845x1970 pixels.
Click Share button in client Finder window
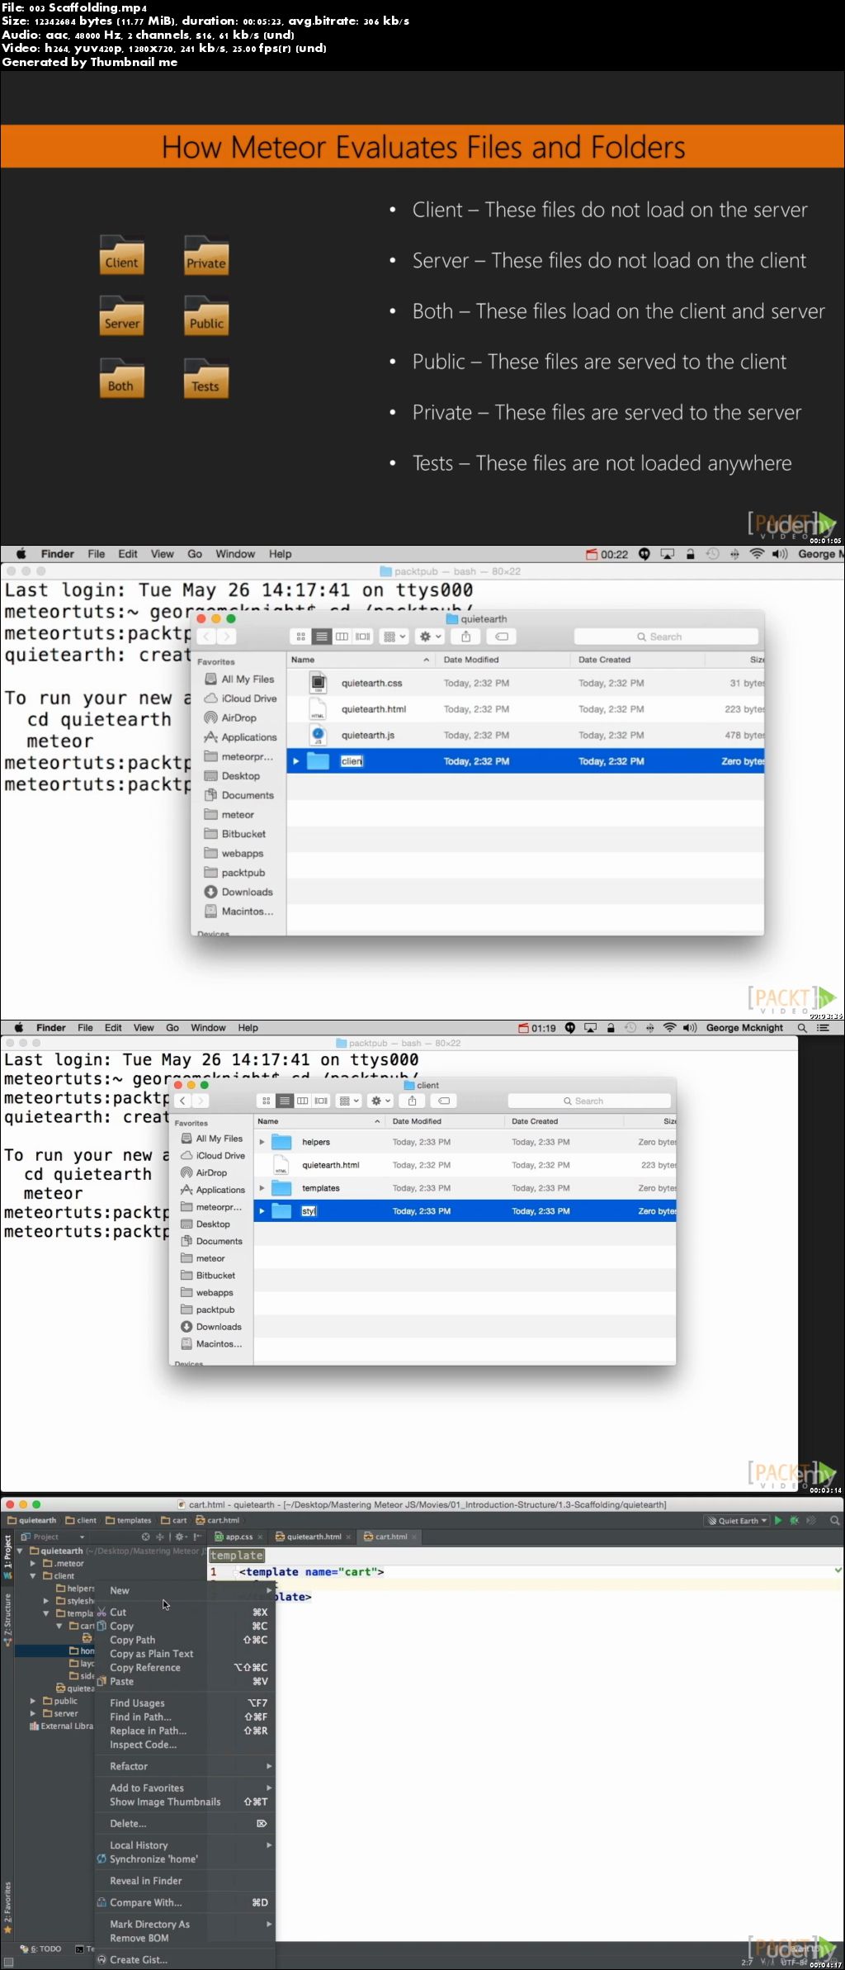point(412,1101)
